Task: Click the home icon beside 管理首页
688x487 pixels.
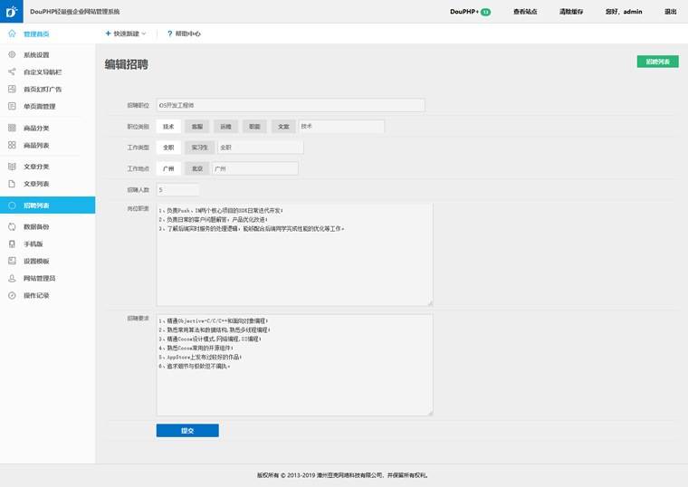Action: pyautogui.click(x=12, y=33)
